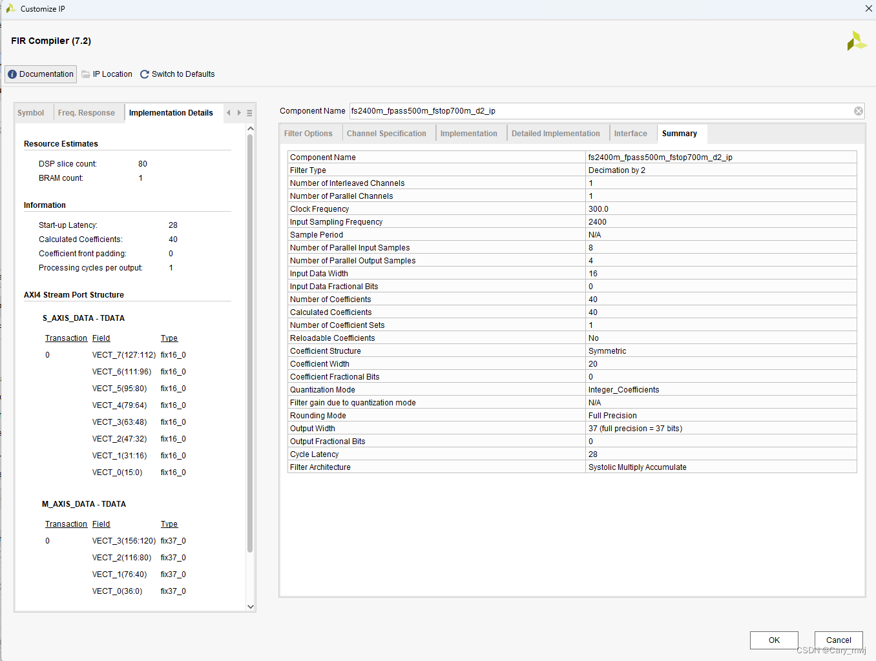Open the Implementation tab
The width and height of the screenshot is (876, 661).
pos(469,134)
